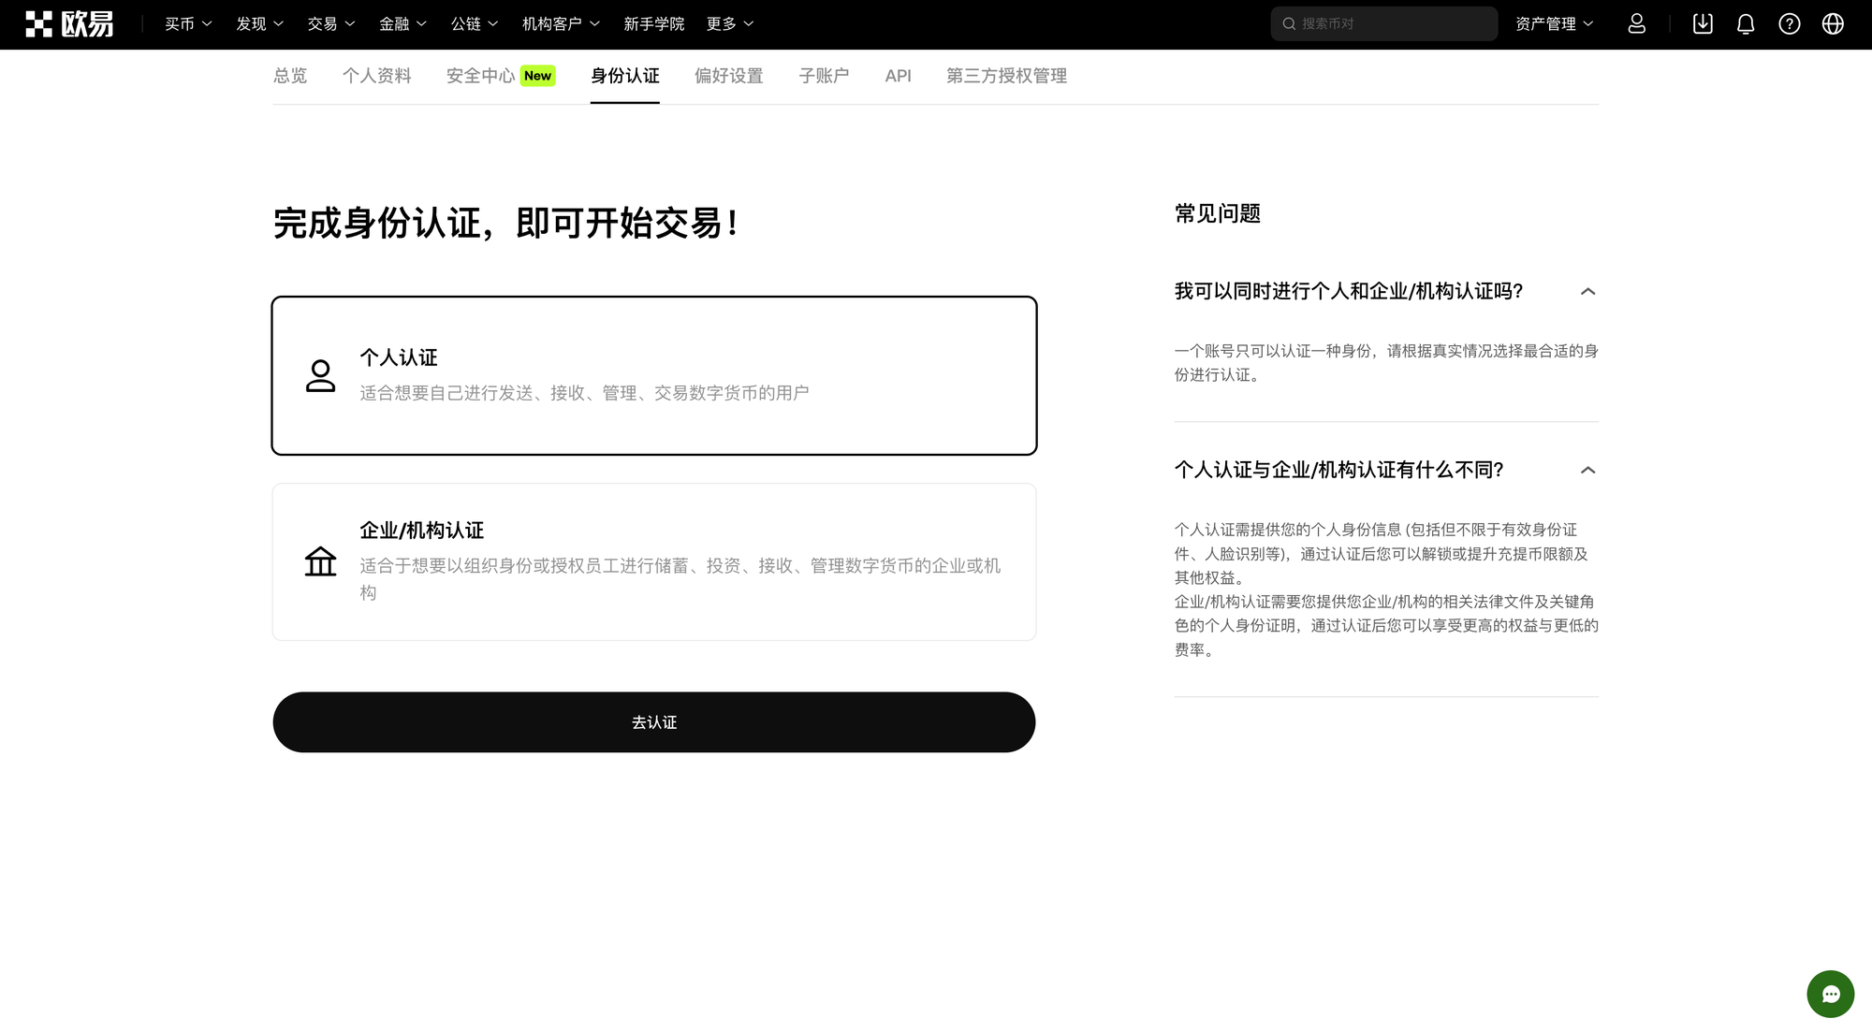Click the OKX logo

pyautogui.click(x=70, y=23)
